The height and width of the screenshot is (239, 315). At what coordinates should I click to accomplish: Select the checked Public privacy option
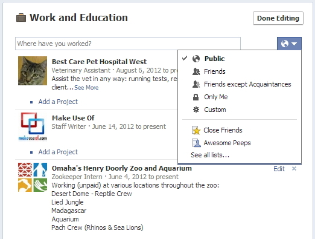pyautogui.click(x=240, y=59)
